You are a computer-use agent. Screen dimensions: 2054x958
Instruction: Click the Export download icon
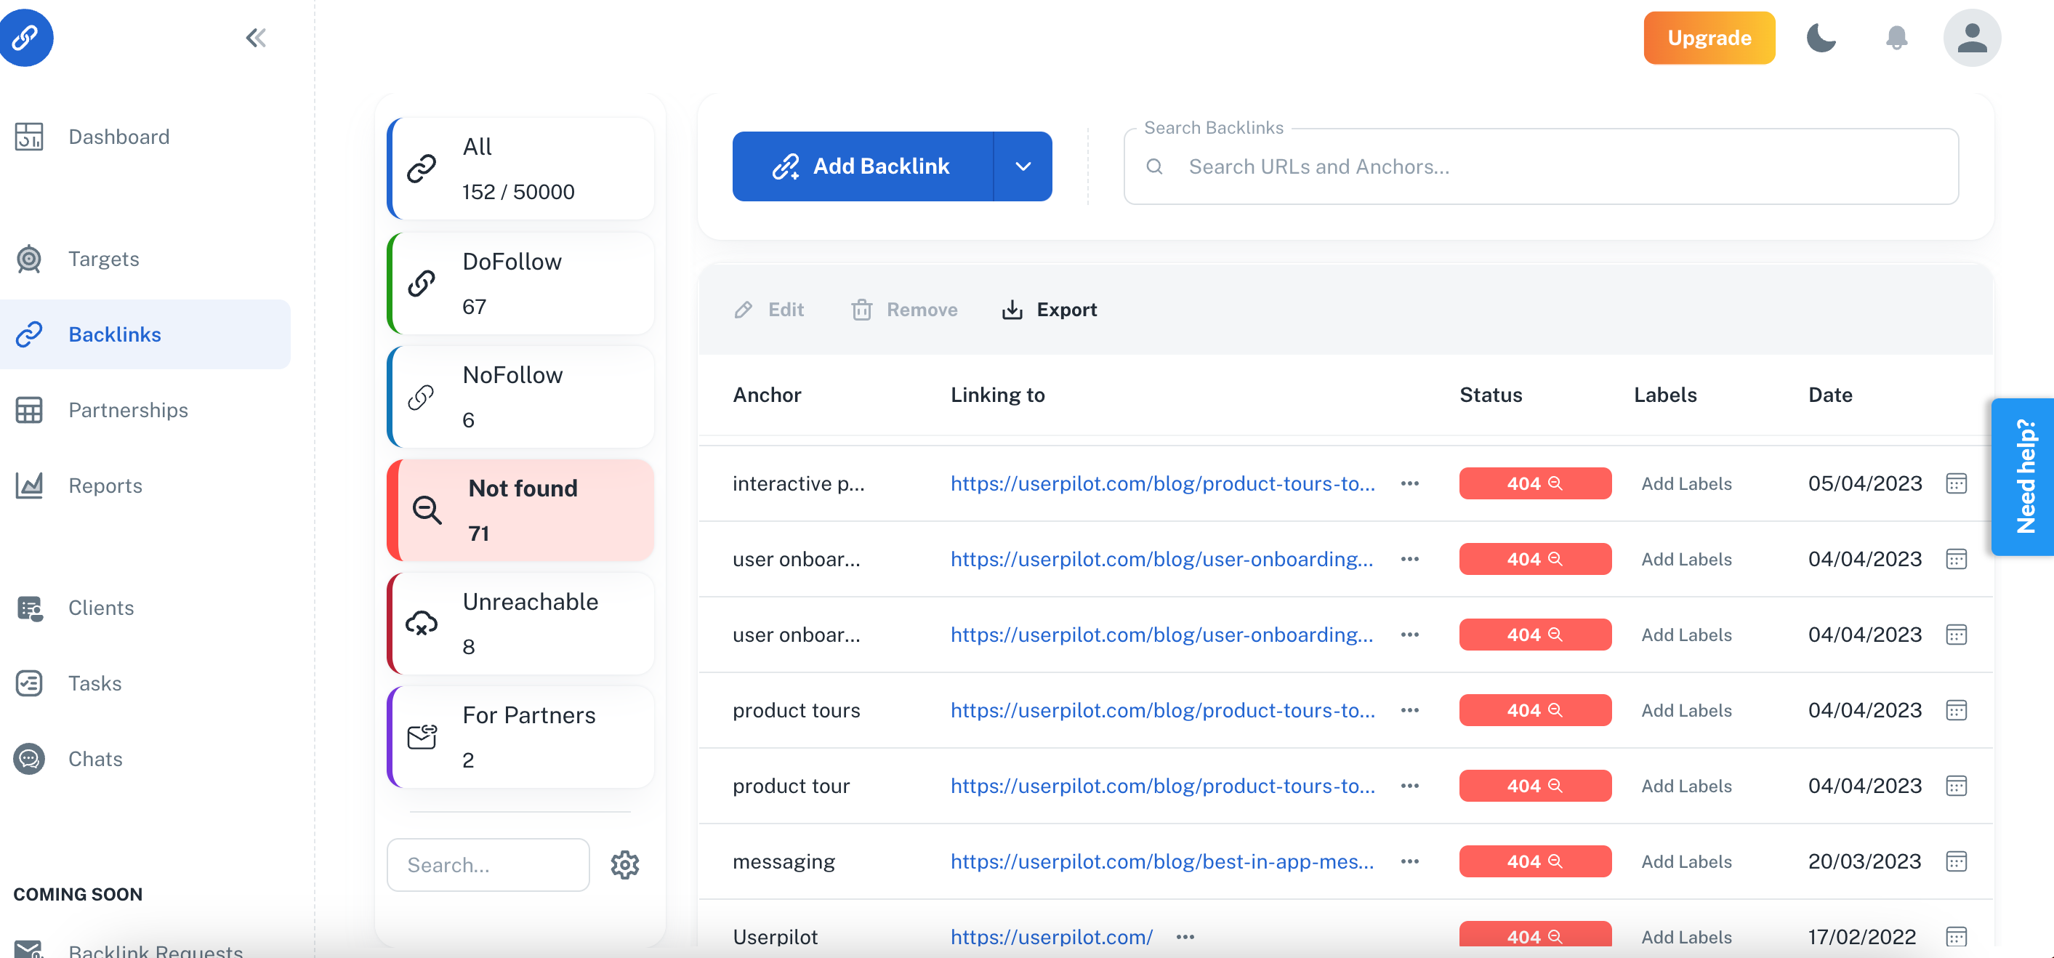tap(1011, 310)
